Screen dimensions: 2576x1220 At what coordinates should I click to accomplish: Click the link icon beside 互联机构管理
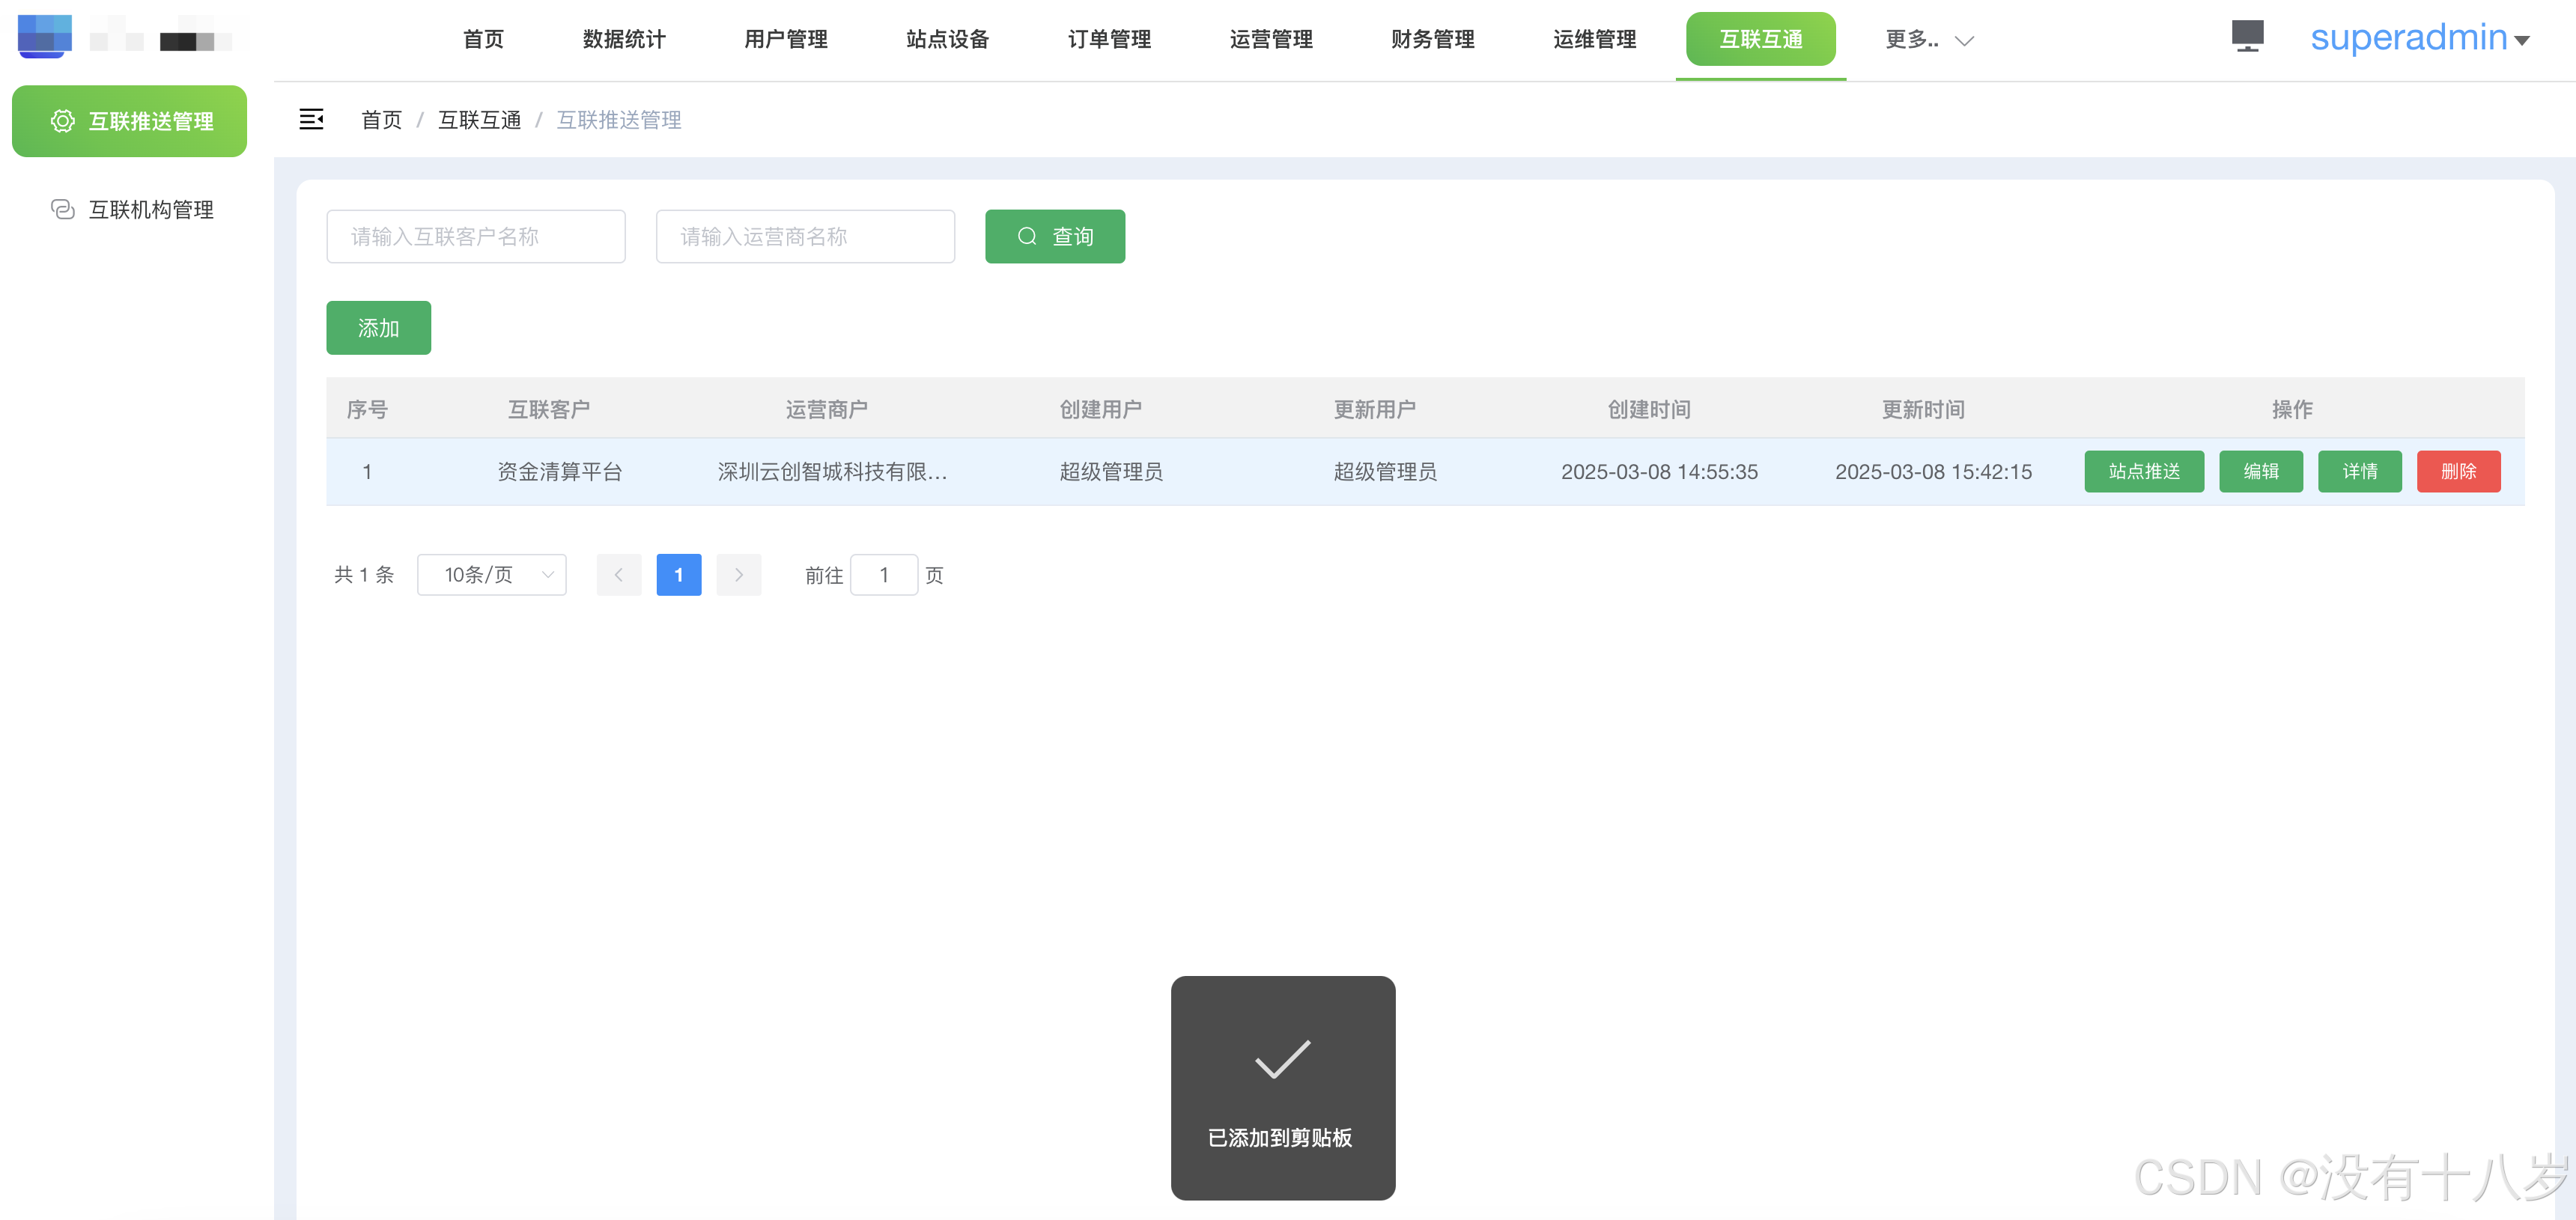pos(62,209)
